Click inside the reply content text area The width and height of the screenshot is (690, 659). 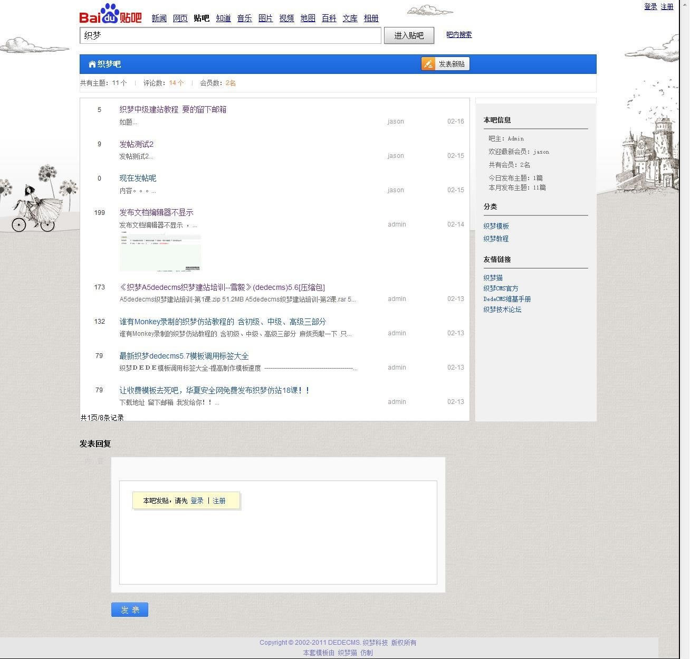click(278, 532)
